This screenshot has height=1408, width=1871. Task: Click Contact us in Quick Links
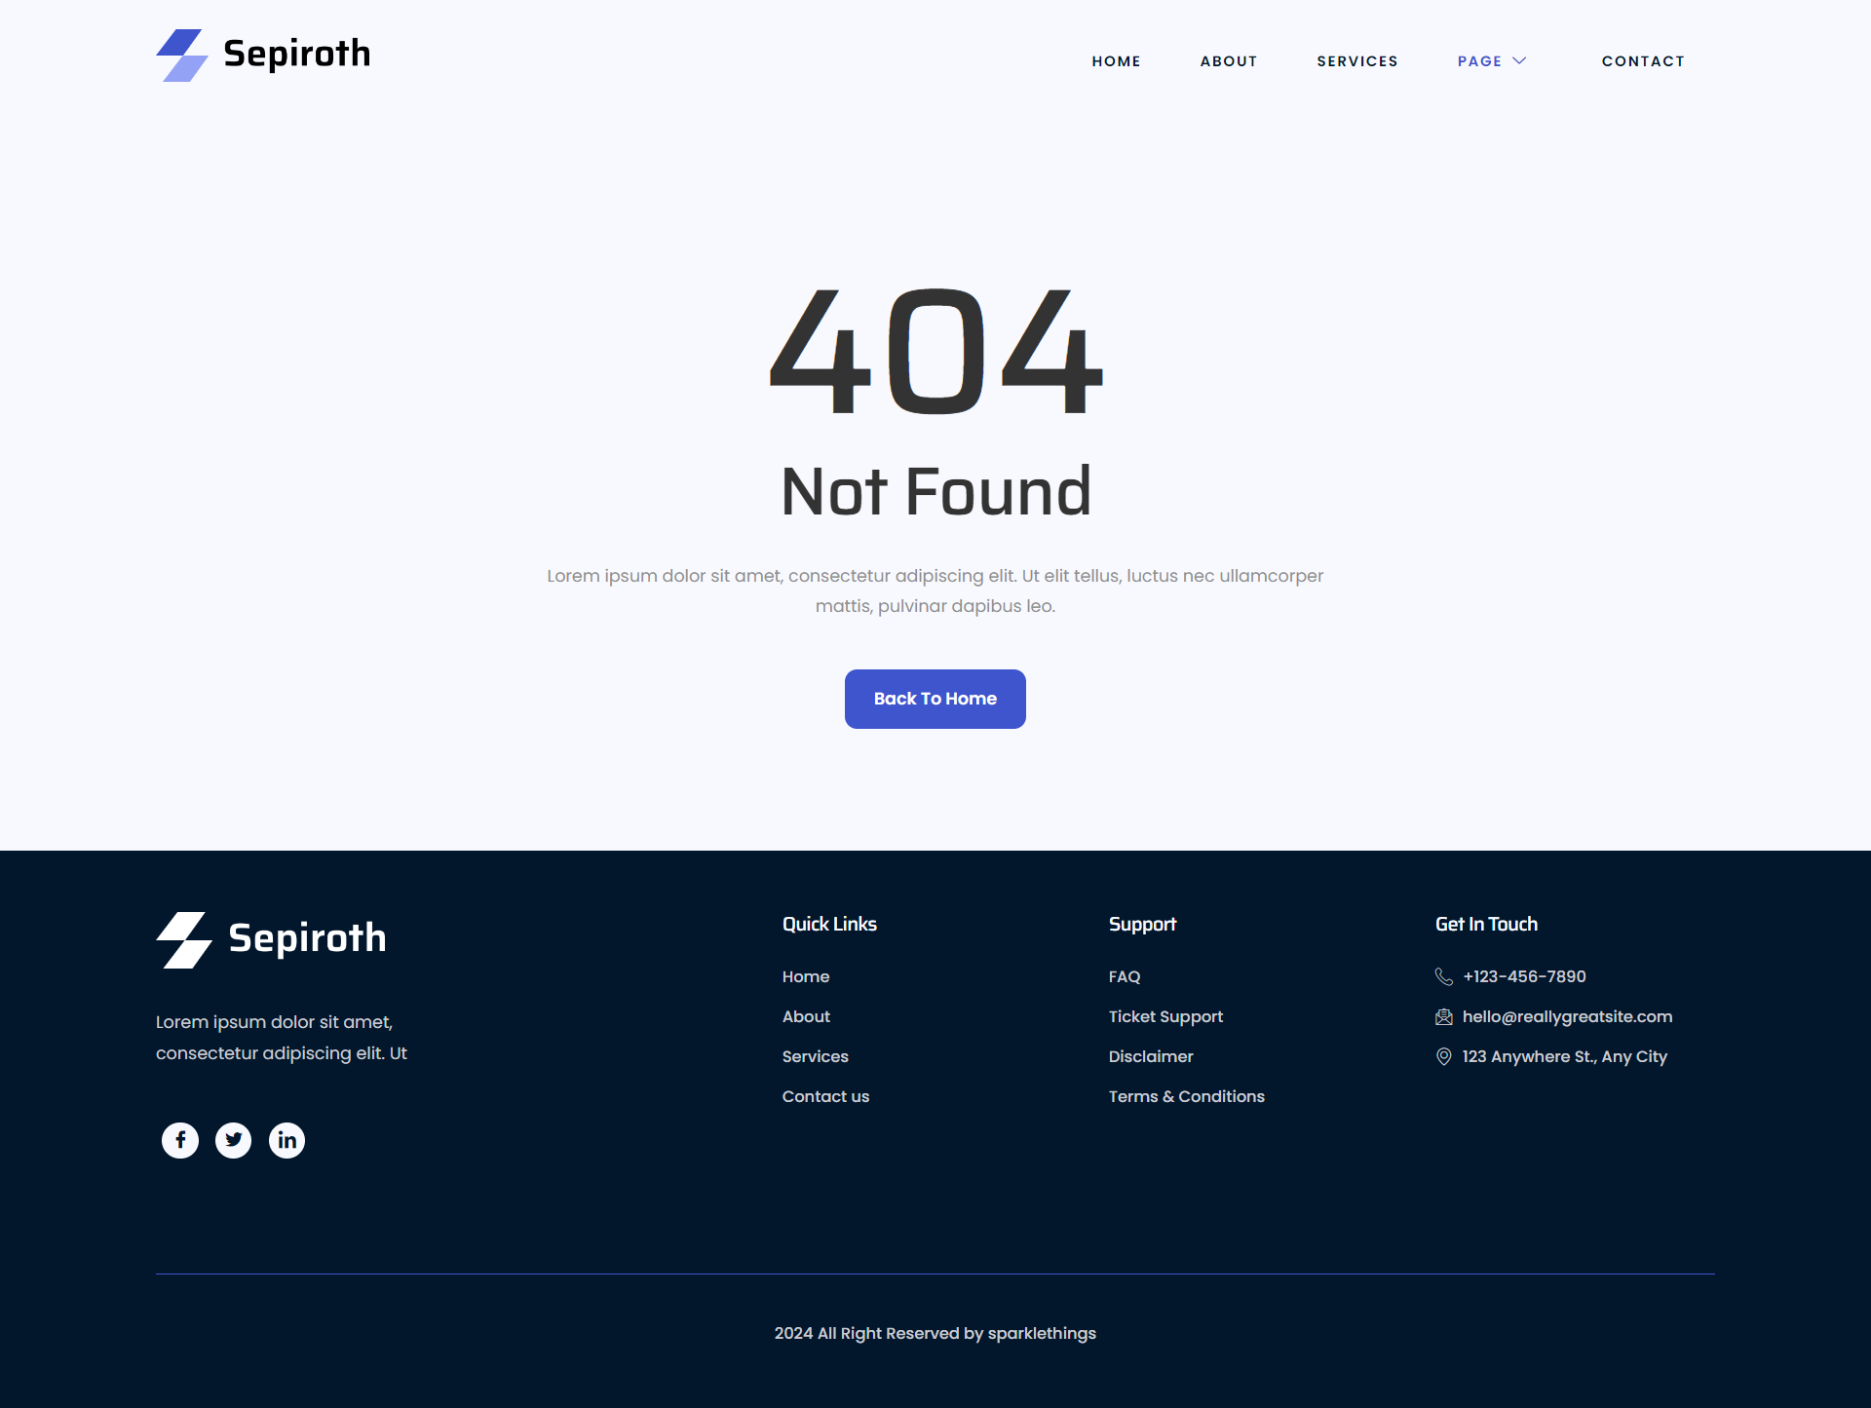tap(825, 1096)
